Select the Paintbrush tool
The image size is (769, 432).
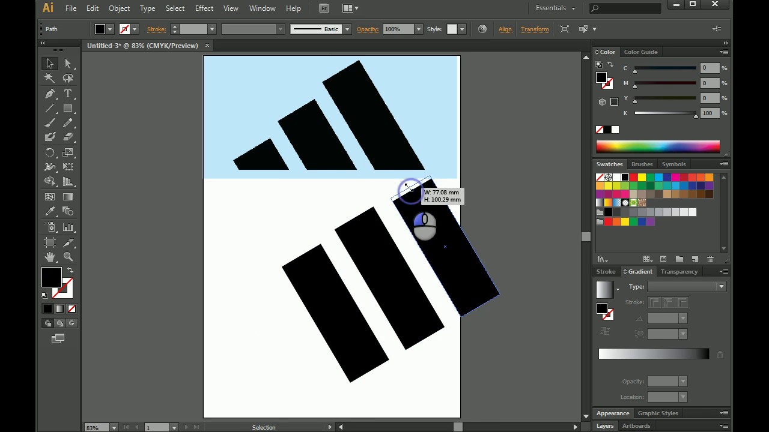(x=50, y=123)
